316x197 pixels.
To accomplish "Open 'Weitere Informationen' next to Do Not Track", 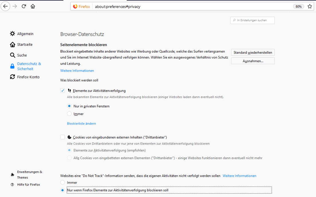I will pyautogui.click(x=239, y=176).
